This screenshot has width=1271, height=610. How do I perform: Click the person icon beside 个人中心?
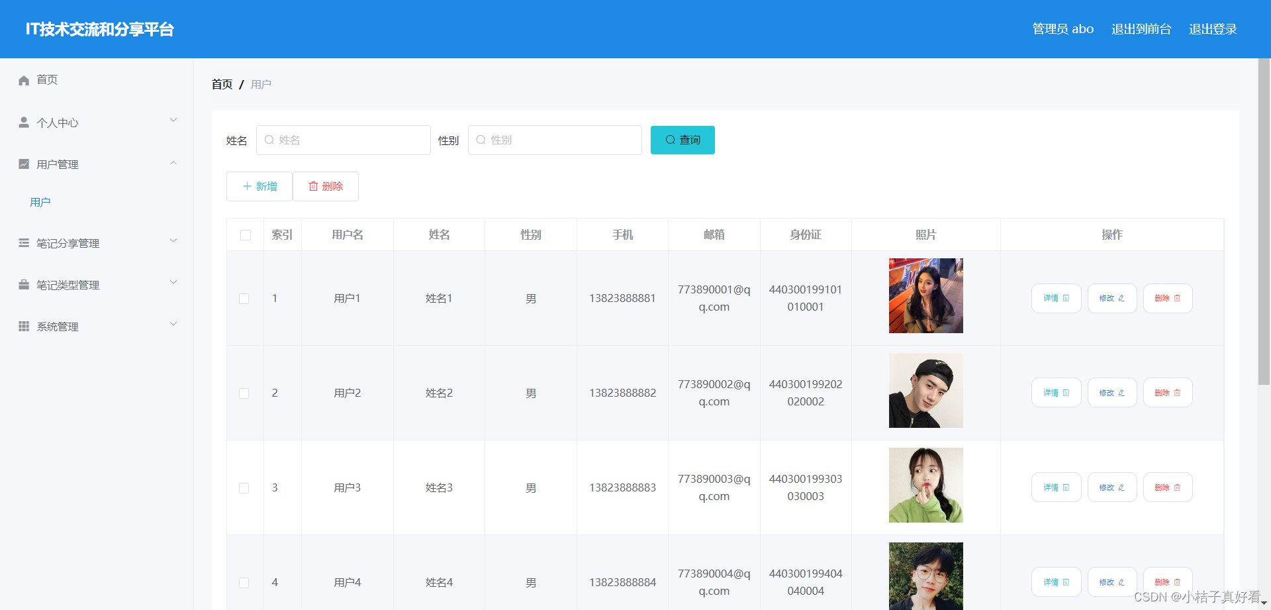24,123
